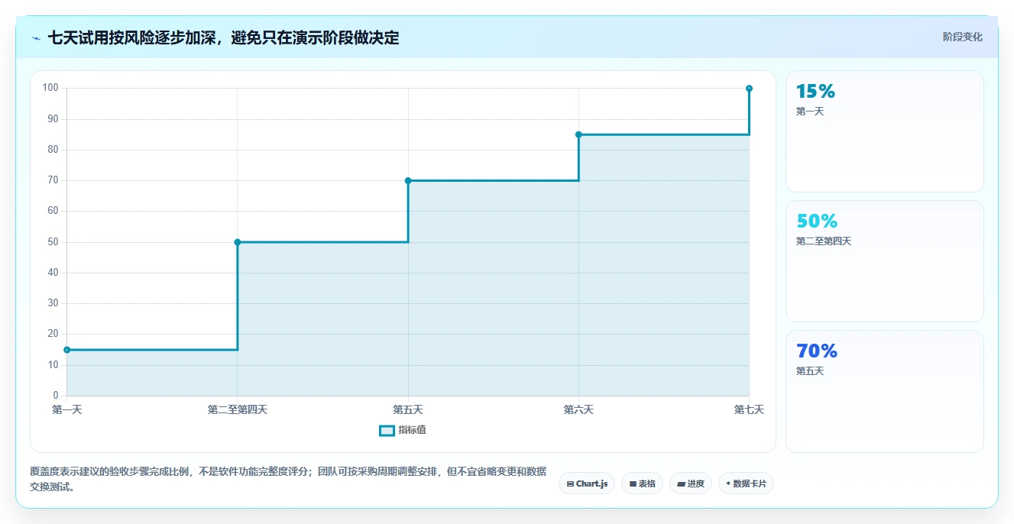
Task: Click the lightning icon beside the title
Action: coord(36,38)
